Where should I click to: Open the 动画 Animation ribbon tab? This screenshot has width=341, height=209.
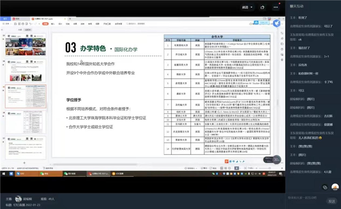pos(75,24)
